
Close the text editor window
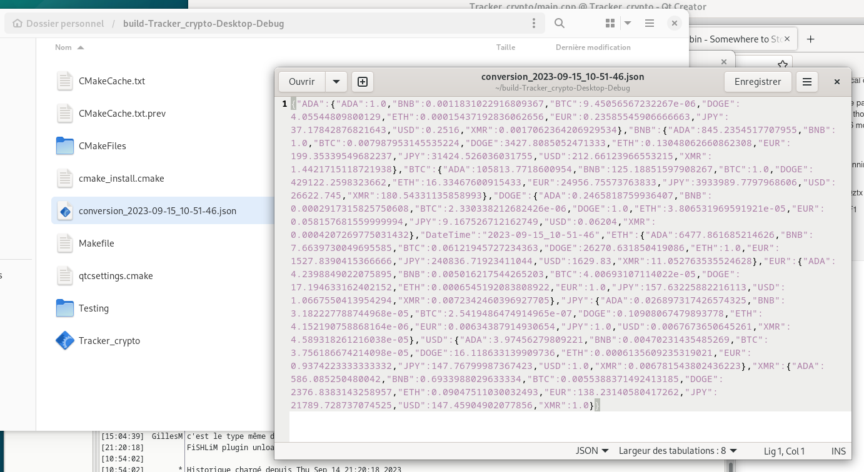click(x=837, y=82)
